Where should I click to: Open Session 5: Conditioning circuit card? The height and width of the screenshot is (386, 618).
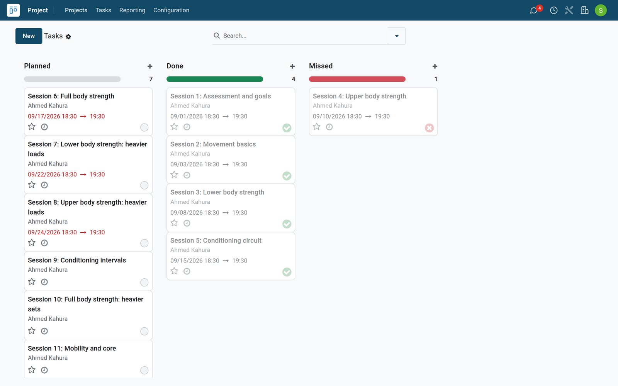231,256
